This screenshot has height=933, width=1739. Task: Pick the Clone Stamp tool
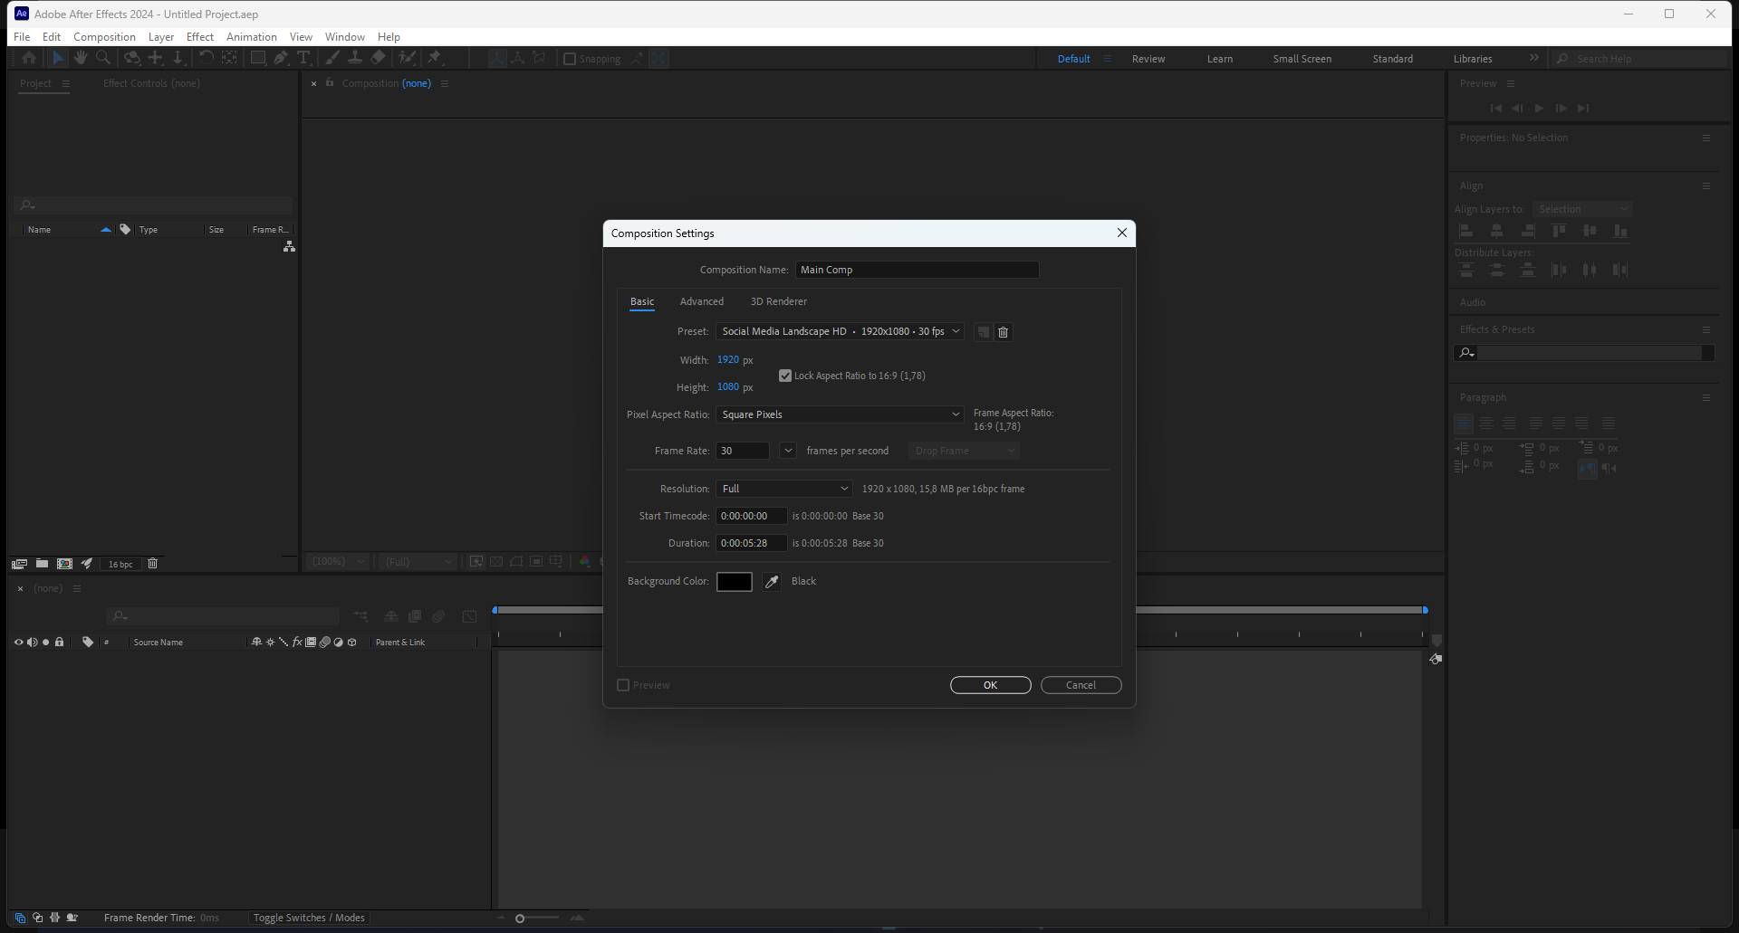click(x=355, y=58)
